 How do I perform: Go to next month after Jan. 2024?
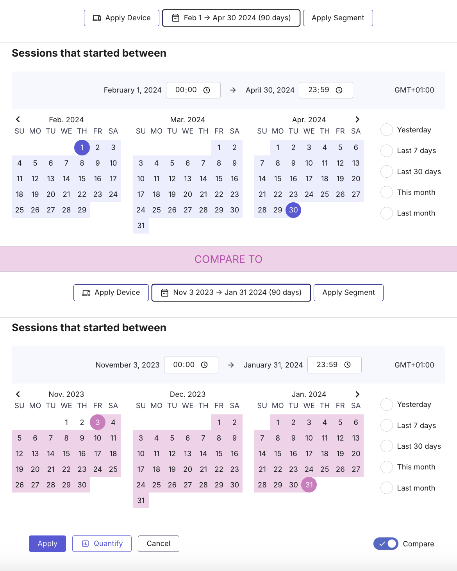coord(357,394)
